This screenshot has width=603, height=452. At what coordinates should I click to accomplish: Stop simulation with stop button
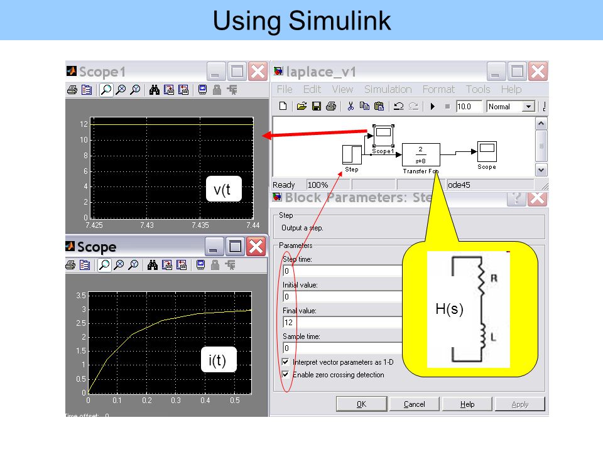pyautogui.click(x=447, y=107)
